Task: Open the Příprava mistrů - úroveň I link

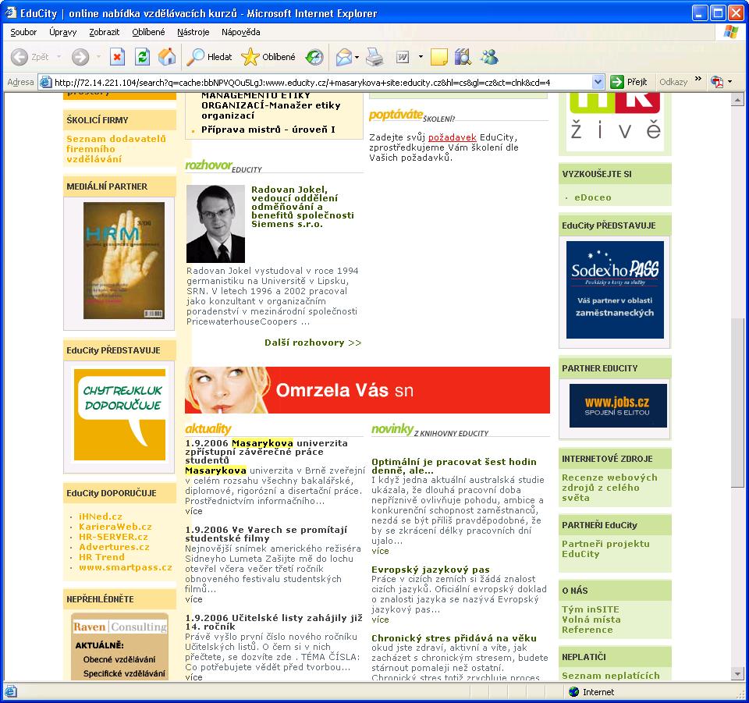Action: tap(268, 130)
